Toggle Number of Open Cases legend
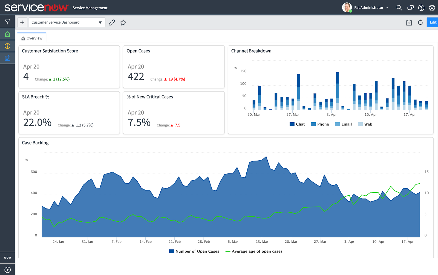This screenshot has width=438, height=275. pos(194,251)
